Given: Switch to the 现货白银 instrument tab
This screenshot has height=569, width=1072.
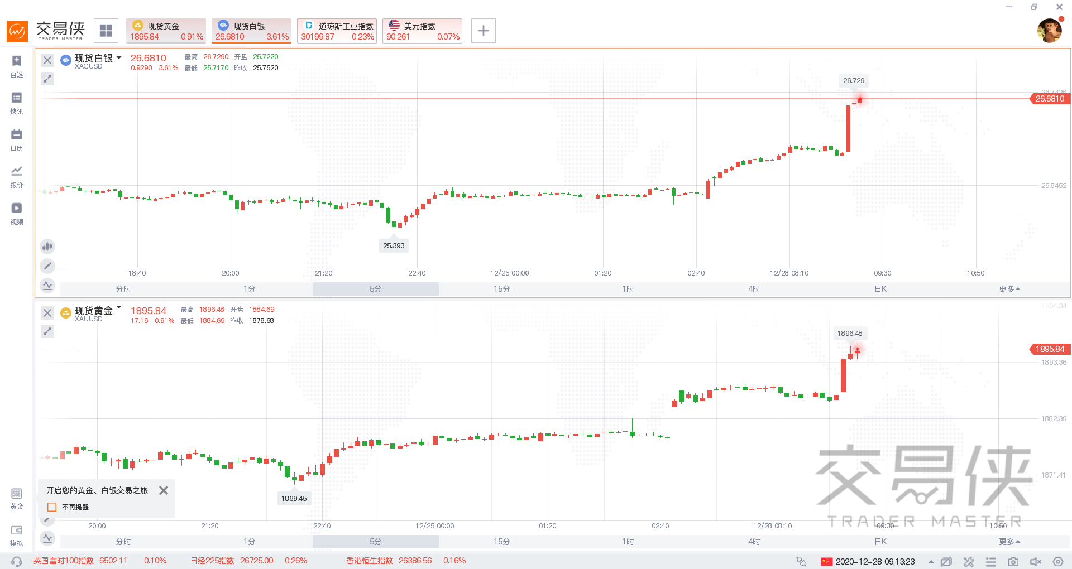Looking at the screenshot, I should point(252,31).
